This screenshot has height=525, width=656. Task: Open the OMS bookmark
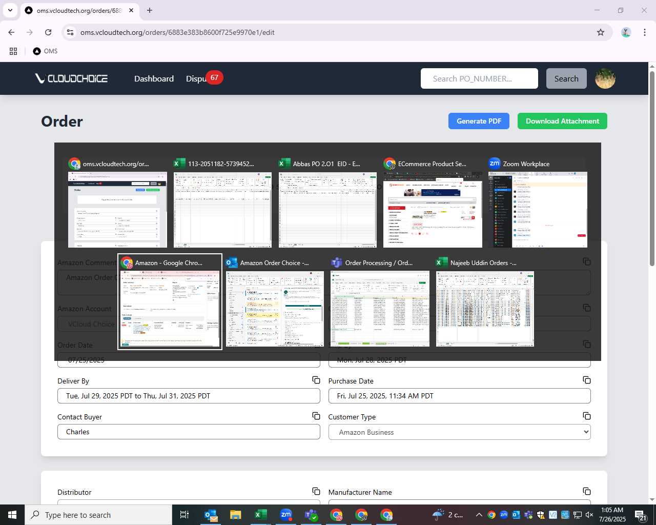pyautogui.click(x=45, y=51)
